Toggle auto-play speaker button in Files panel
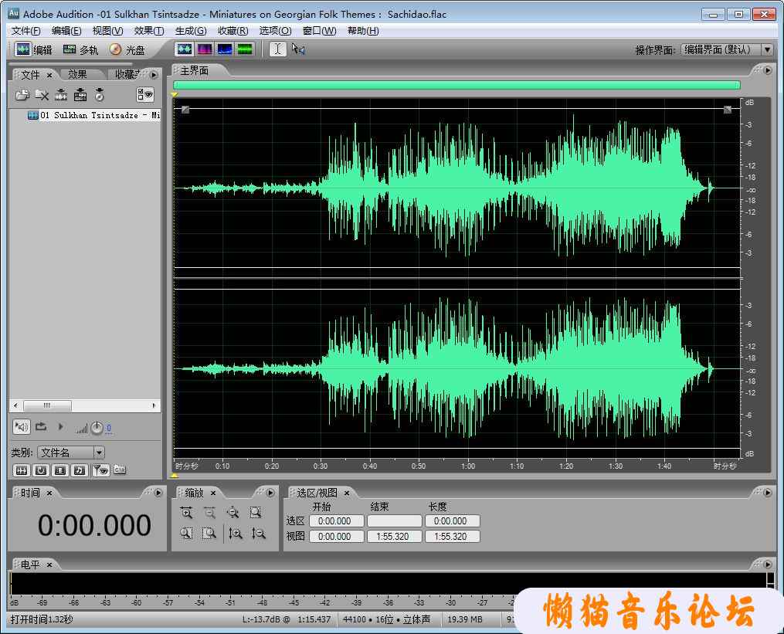This screenshot has height=634, width=784. point(22,427)
